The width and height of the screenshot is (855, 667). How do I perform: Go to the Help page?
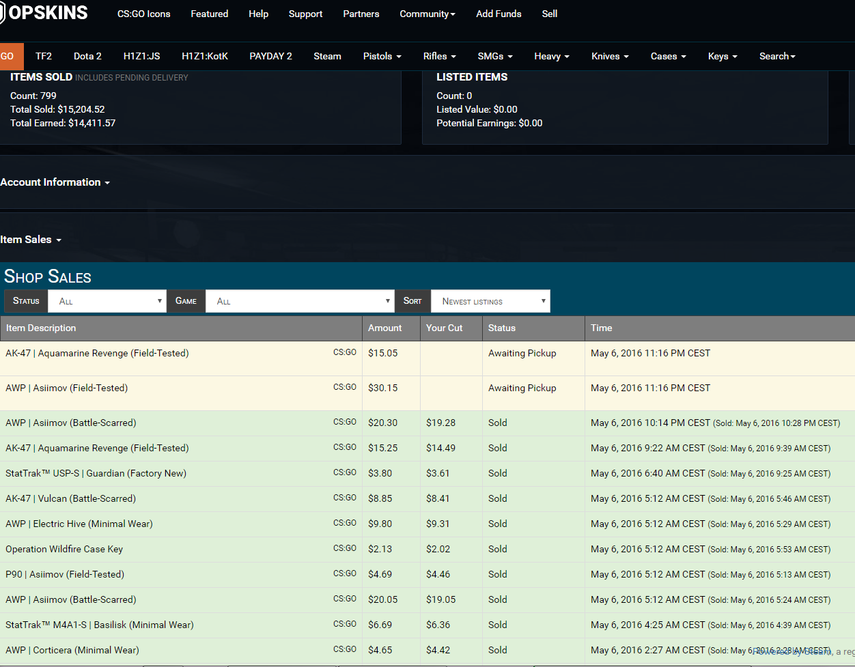click(x=258, y=14)
